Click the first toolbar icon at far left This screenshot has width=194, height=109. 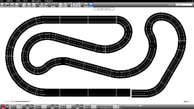point(2,5)
